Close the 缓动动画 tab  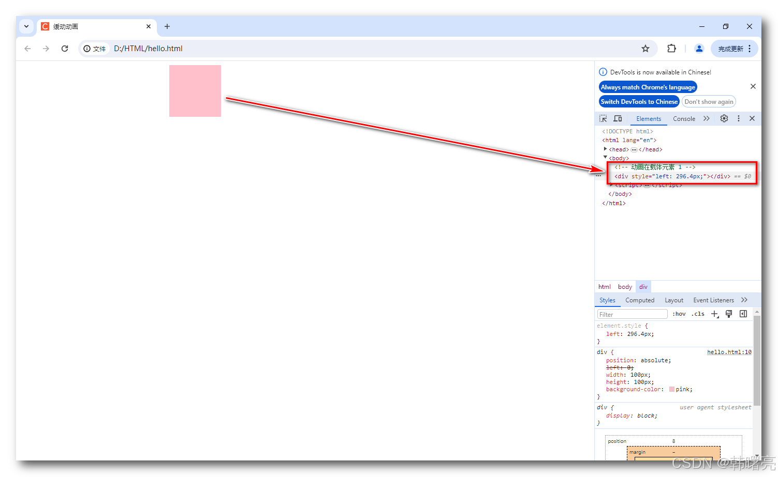click(x=149, y=26)
